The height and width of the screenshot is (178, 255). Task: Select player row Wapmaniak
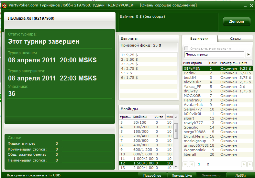[217, 150]
